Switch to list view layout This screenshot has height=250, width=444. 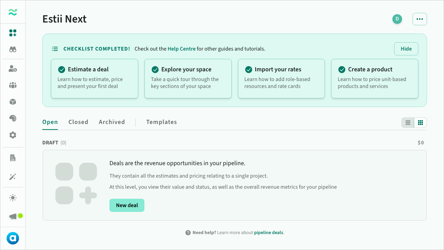click(x=408, y=123)
